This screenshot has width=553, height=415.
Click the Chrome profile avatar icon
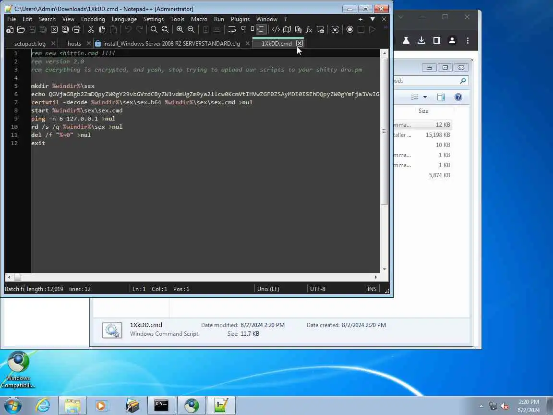[452, 40]
